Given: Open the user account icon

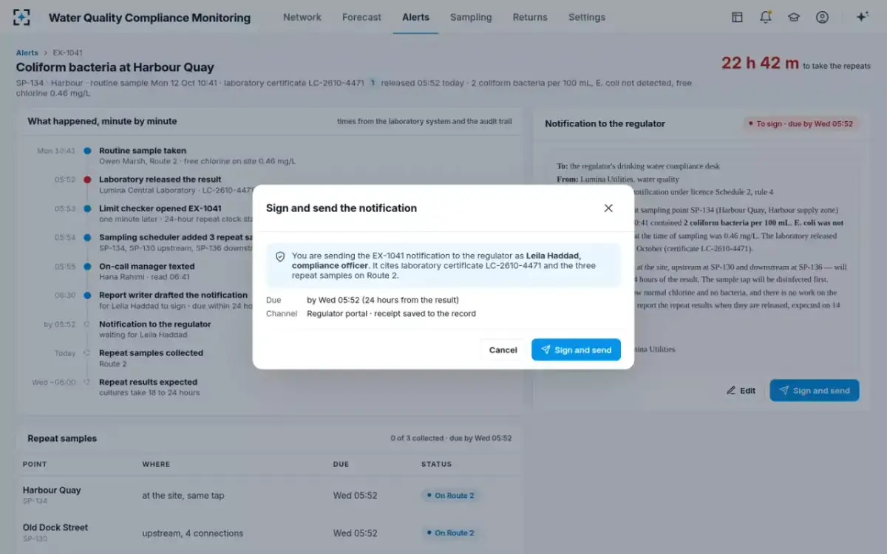Looking at the screenshot, I should click(822, 17).
